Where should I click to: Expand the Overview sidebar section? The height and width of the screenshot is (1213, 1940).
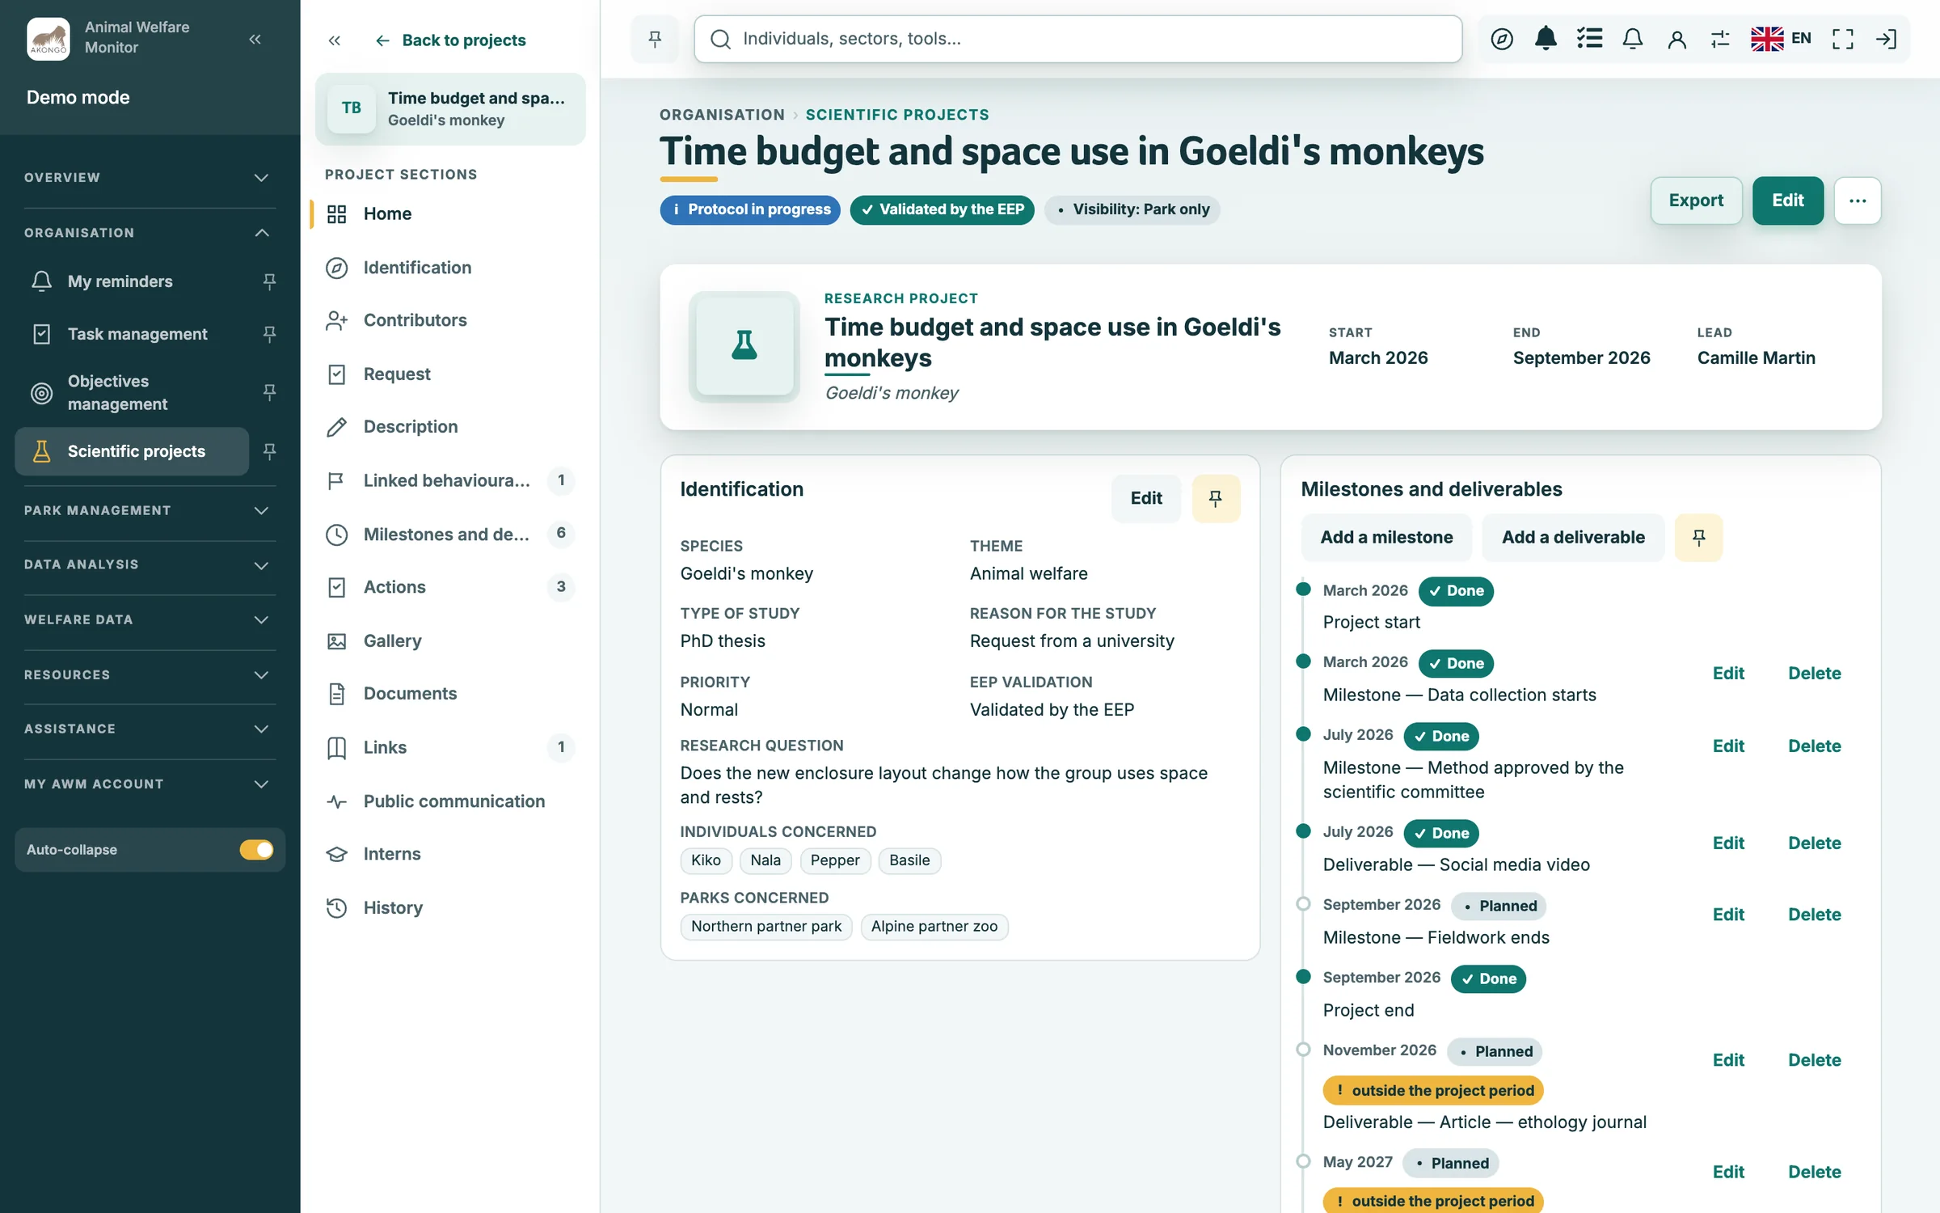pyautogui.click(x=150, y=178)
